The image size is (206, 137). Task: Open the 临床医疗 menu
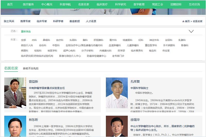pos(102,4)
